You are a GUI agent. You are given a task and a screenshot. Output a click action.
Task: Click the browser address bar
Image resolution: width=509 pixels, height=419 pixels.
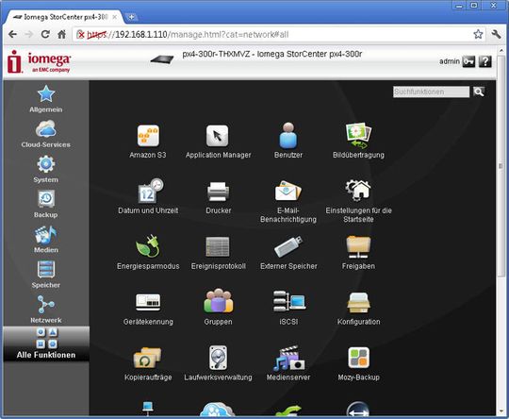click(x=279, y=34)
